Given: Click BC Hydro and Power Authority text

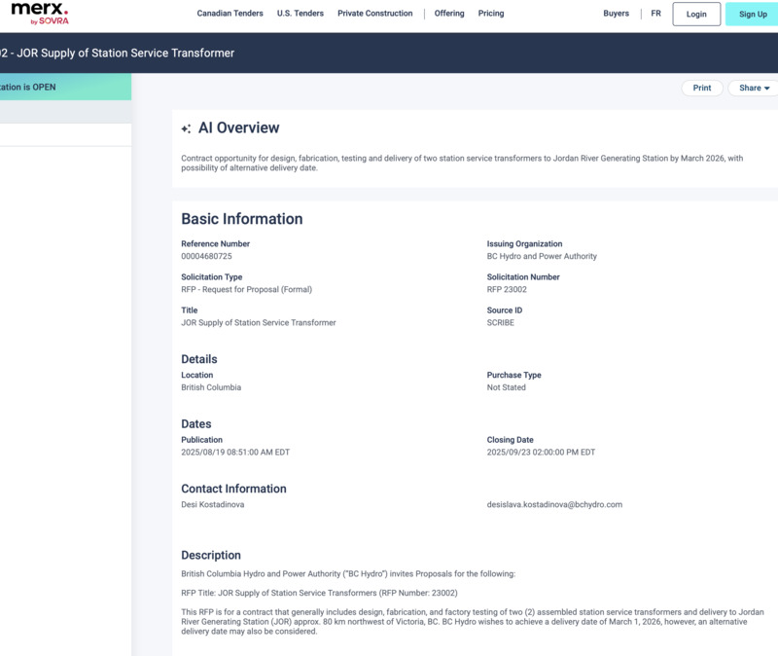Looking at the screenshot, I should click(x=542, y=256).
